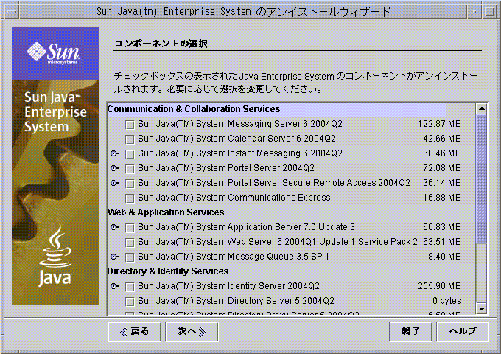This screenshot has height=354, width=501.
Task: Toggle Message Queue 3.5 SP 1 checkbox
Action: 130,257
